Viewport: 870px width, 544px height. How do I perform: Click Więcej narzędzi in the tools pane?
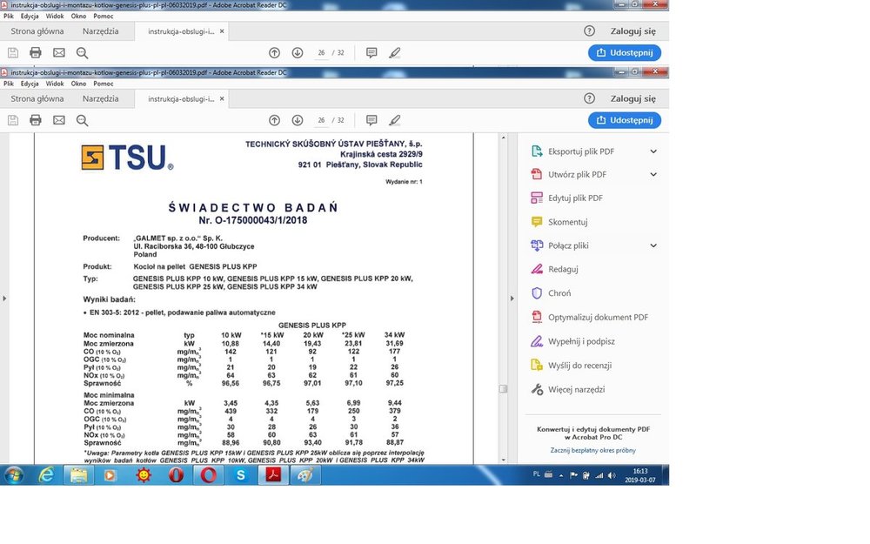pyautogui.click(x=576, y=389)
